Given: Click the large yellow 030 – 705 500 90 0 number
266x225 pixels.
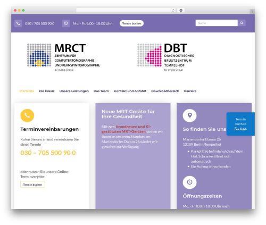Looking at the screenshot, I should coord(48,153).
